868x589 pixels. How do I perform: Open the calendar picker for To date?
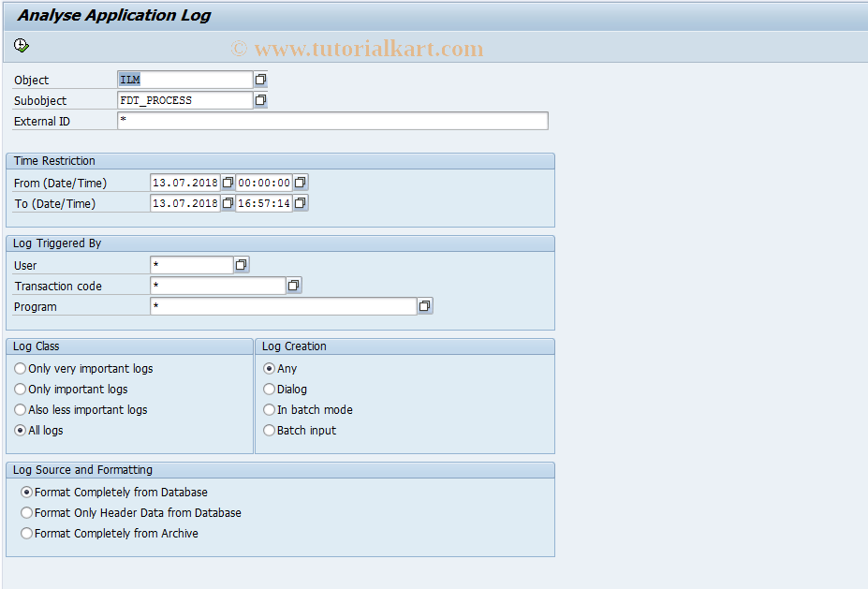(227, 202)
